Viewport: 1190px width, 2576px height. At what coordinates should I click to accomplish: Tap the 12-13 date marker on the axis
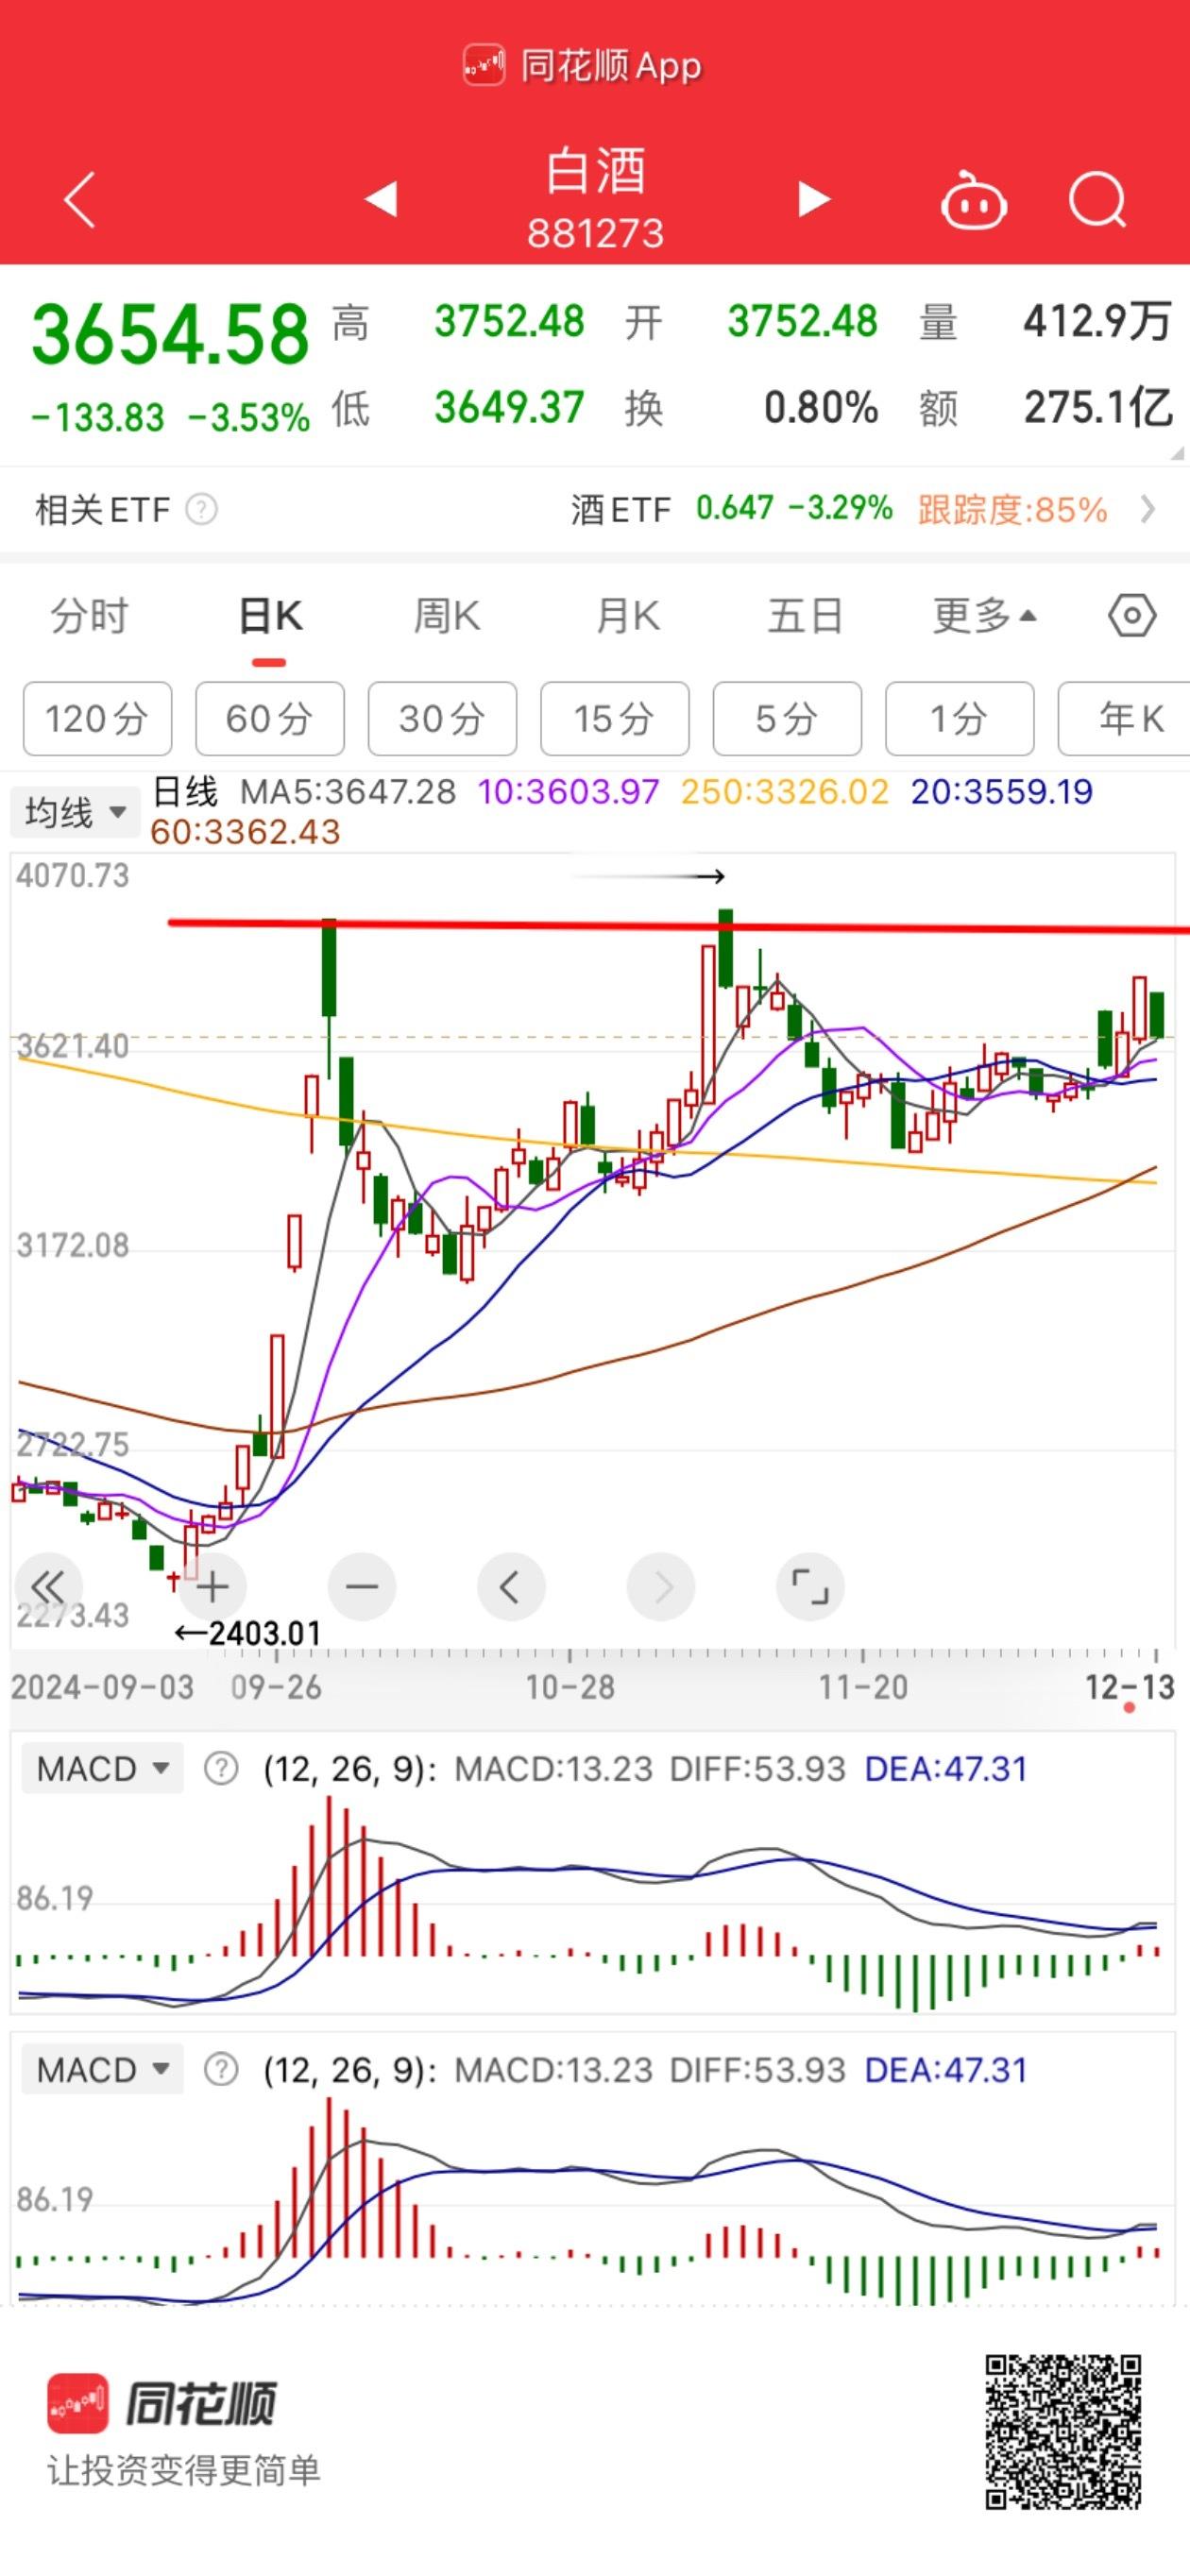pyautogui.click(x=1130, y=1687)
